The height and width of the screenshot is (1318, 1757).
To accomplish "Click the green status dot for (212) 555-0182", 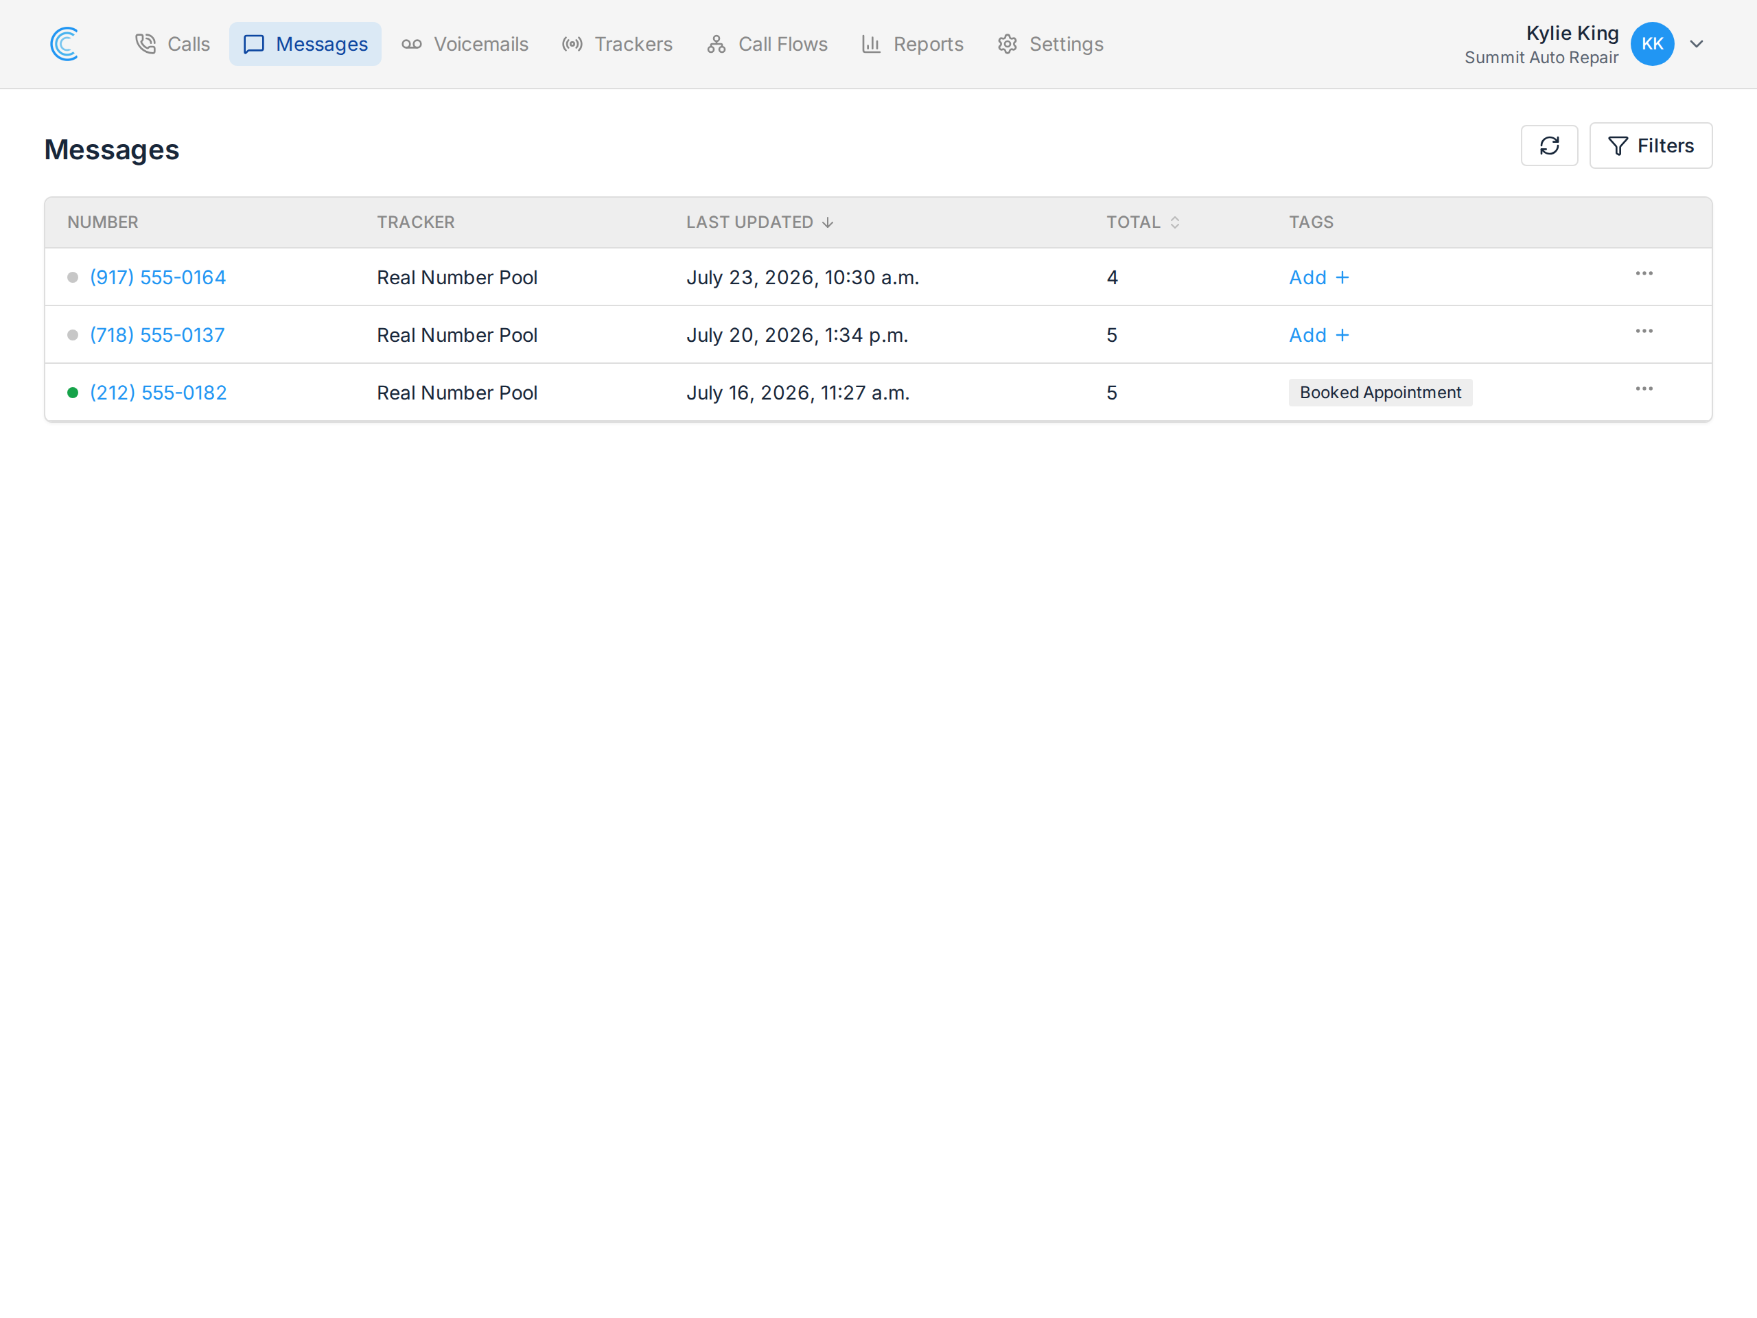I will 73,393.
